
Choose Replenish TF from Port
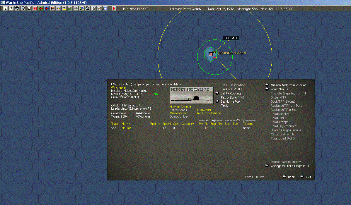coord(286,106)
